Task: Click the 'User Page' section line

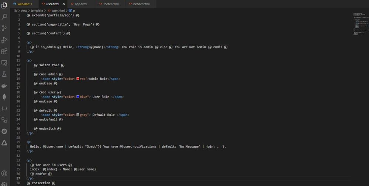Action: (63, 24)
